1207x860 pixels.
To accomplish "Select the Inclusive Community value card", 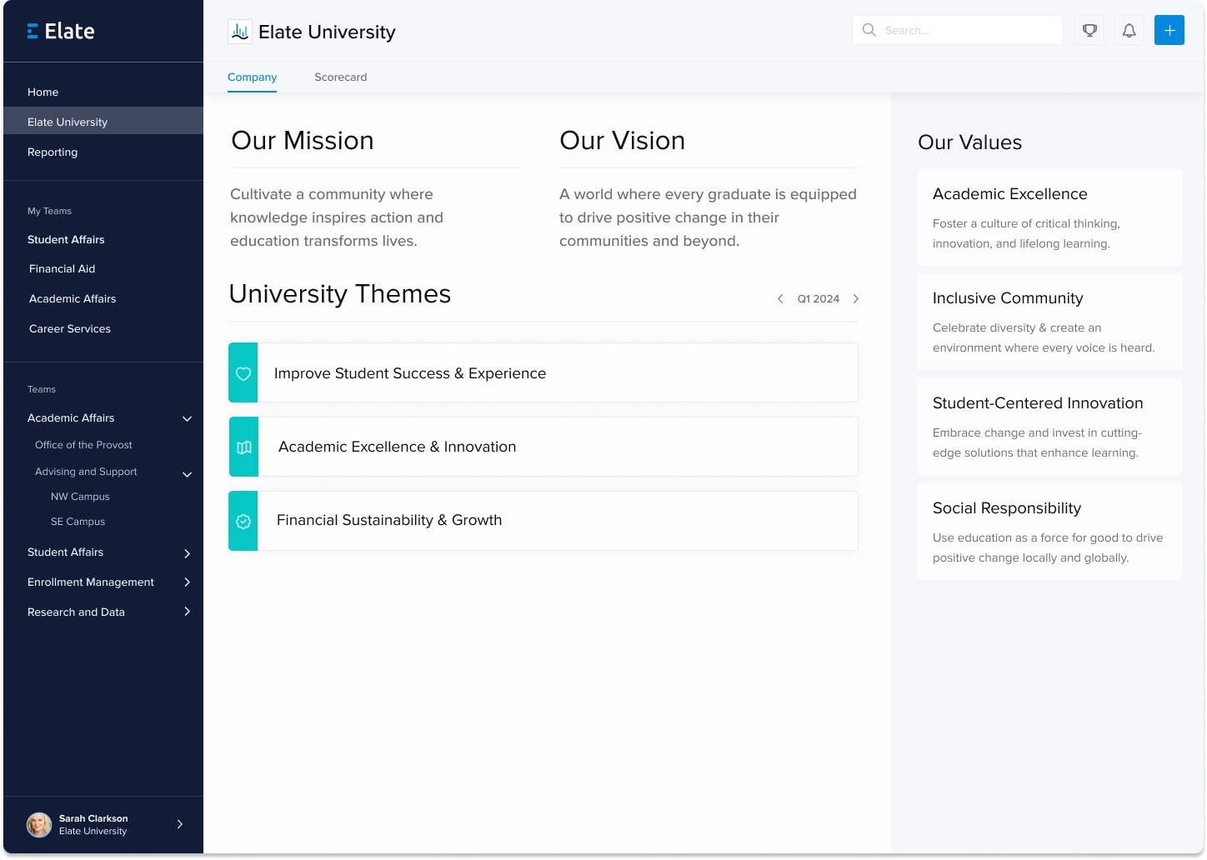I will [x=1049, y=322].
